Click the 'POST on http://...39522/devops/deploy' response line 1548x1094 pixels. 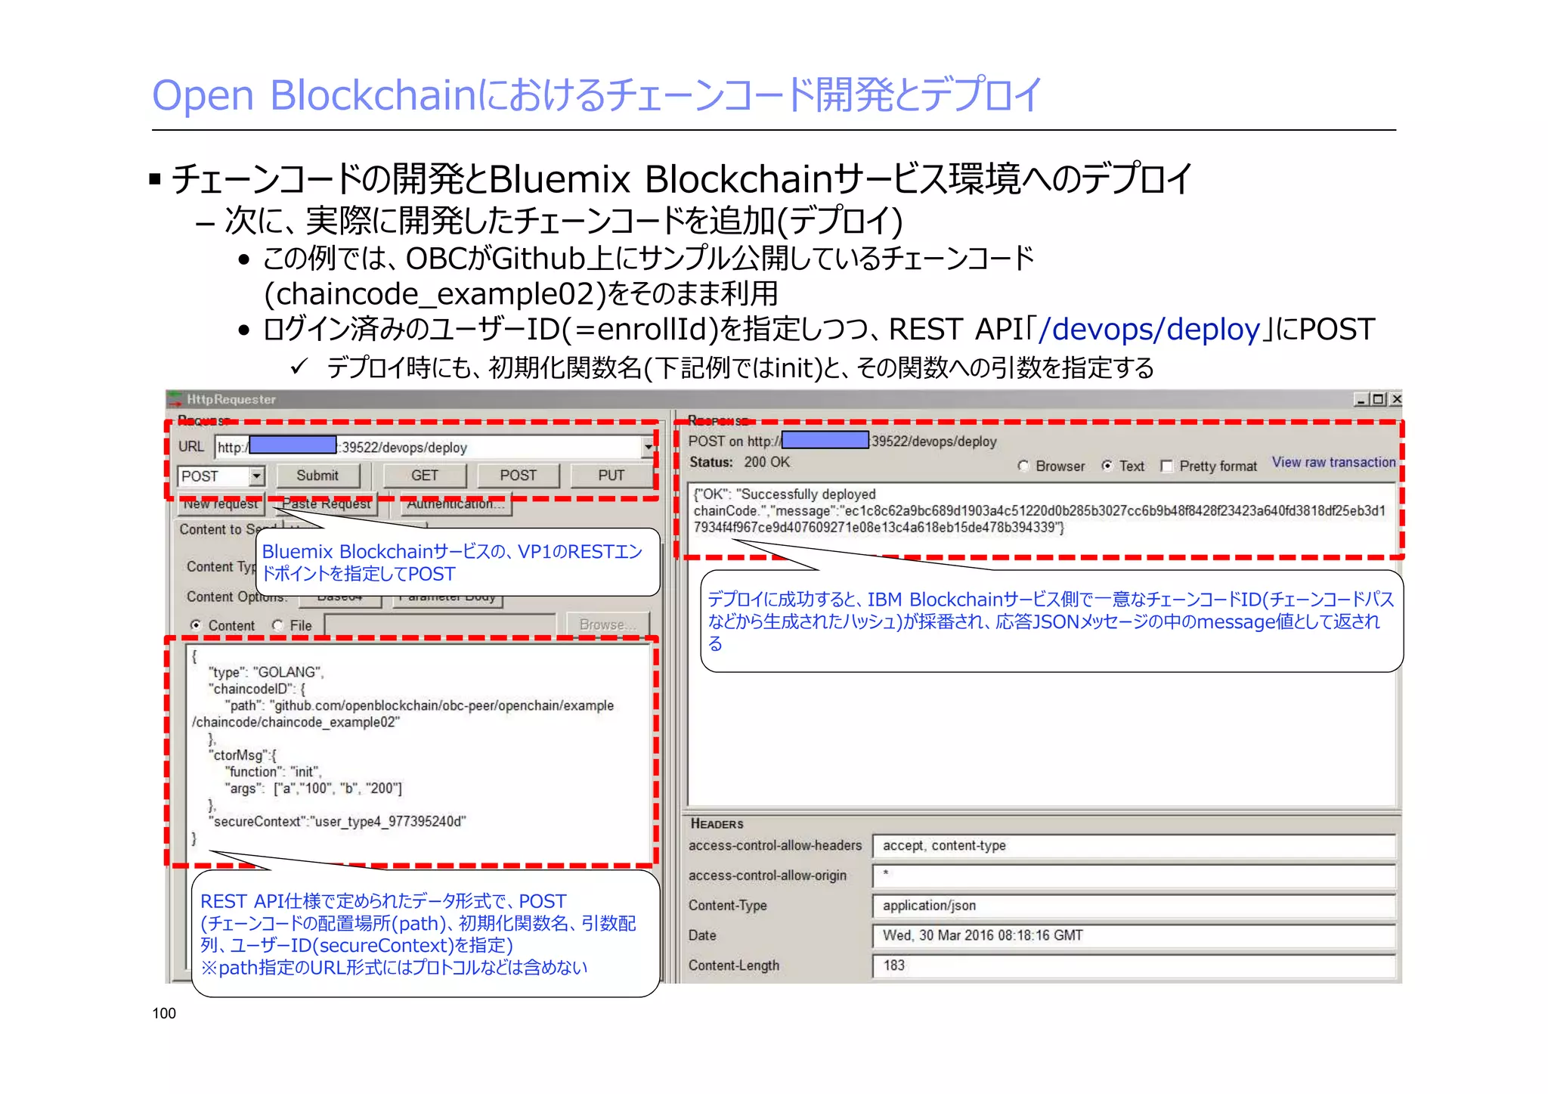click(842, 441)
